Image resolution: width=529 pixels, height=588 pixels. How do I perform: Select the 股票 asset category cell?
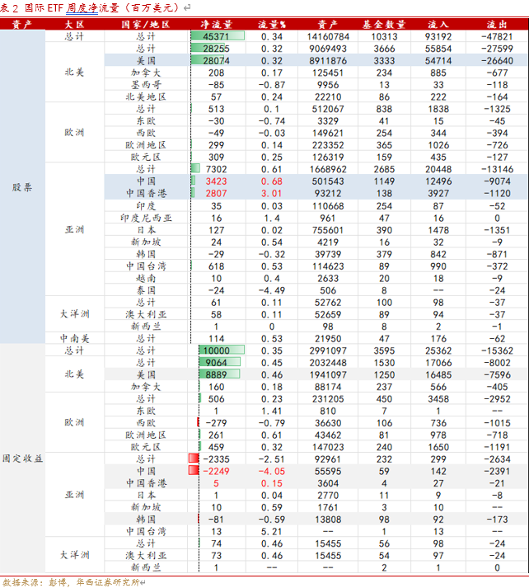(22, 187)
